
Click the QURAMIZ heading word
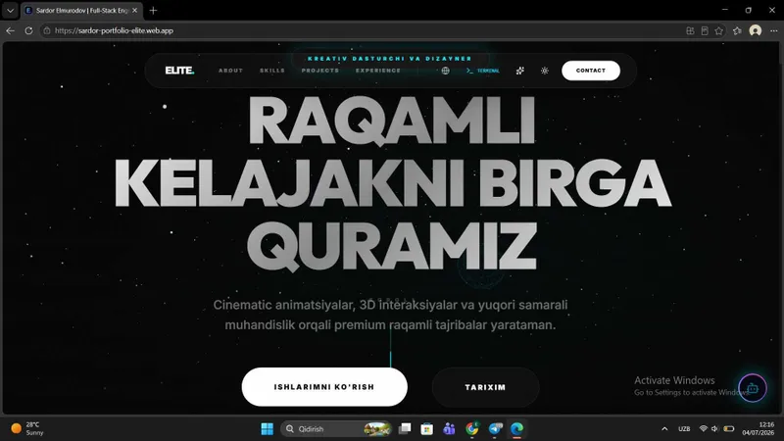pos(392,247)
